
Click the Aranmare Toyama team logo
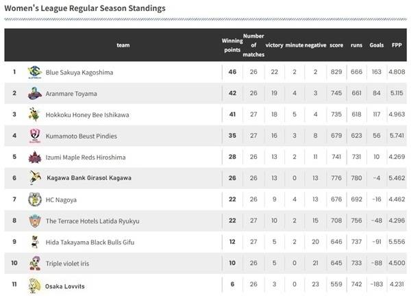(x=34, y=93)
